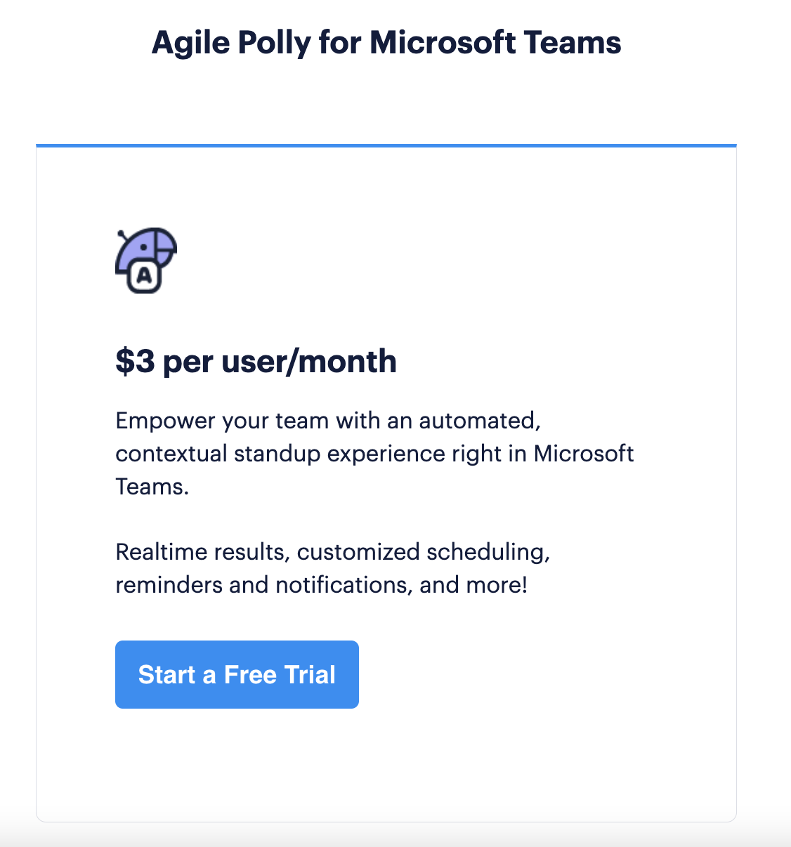Click the parrot's eye on the logo
791x847 pixels.
coord(143,248)
